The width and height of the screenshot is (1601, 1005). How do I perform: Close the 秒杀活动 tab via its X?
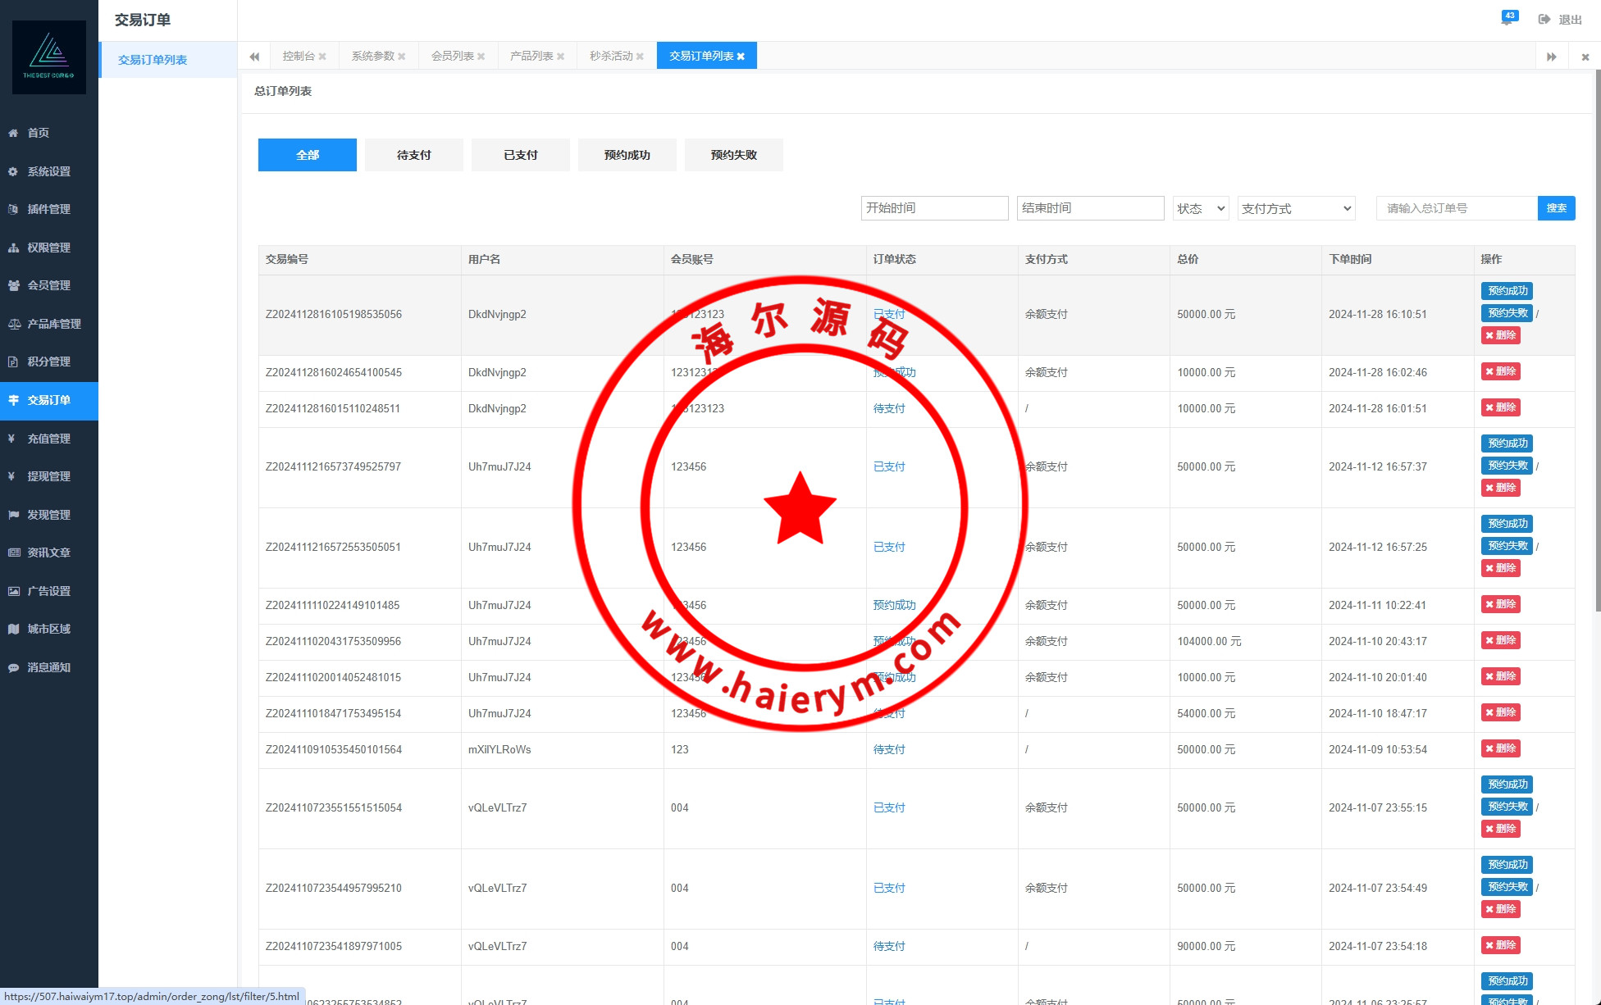641,57
